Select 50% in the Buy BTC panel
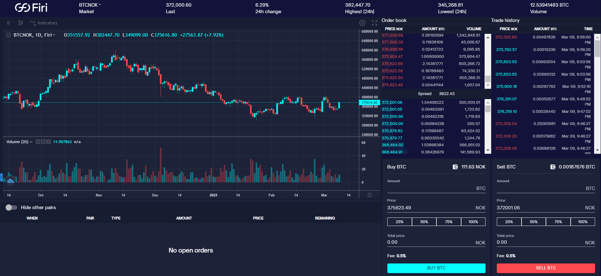Image resolution: width=601 pixels, height=276 pixels. click(424, 222)
